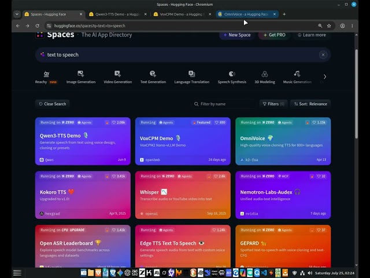This screenshot has height=278, width=370.
Task: Reload the current page
Action: coord(37,25)
